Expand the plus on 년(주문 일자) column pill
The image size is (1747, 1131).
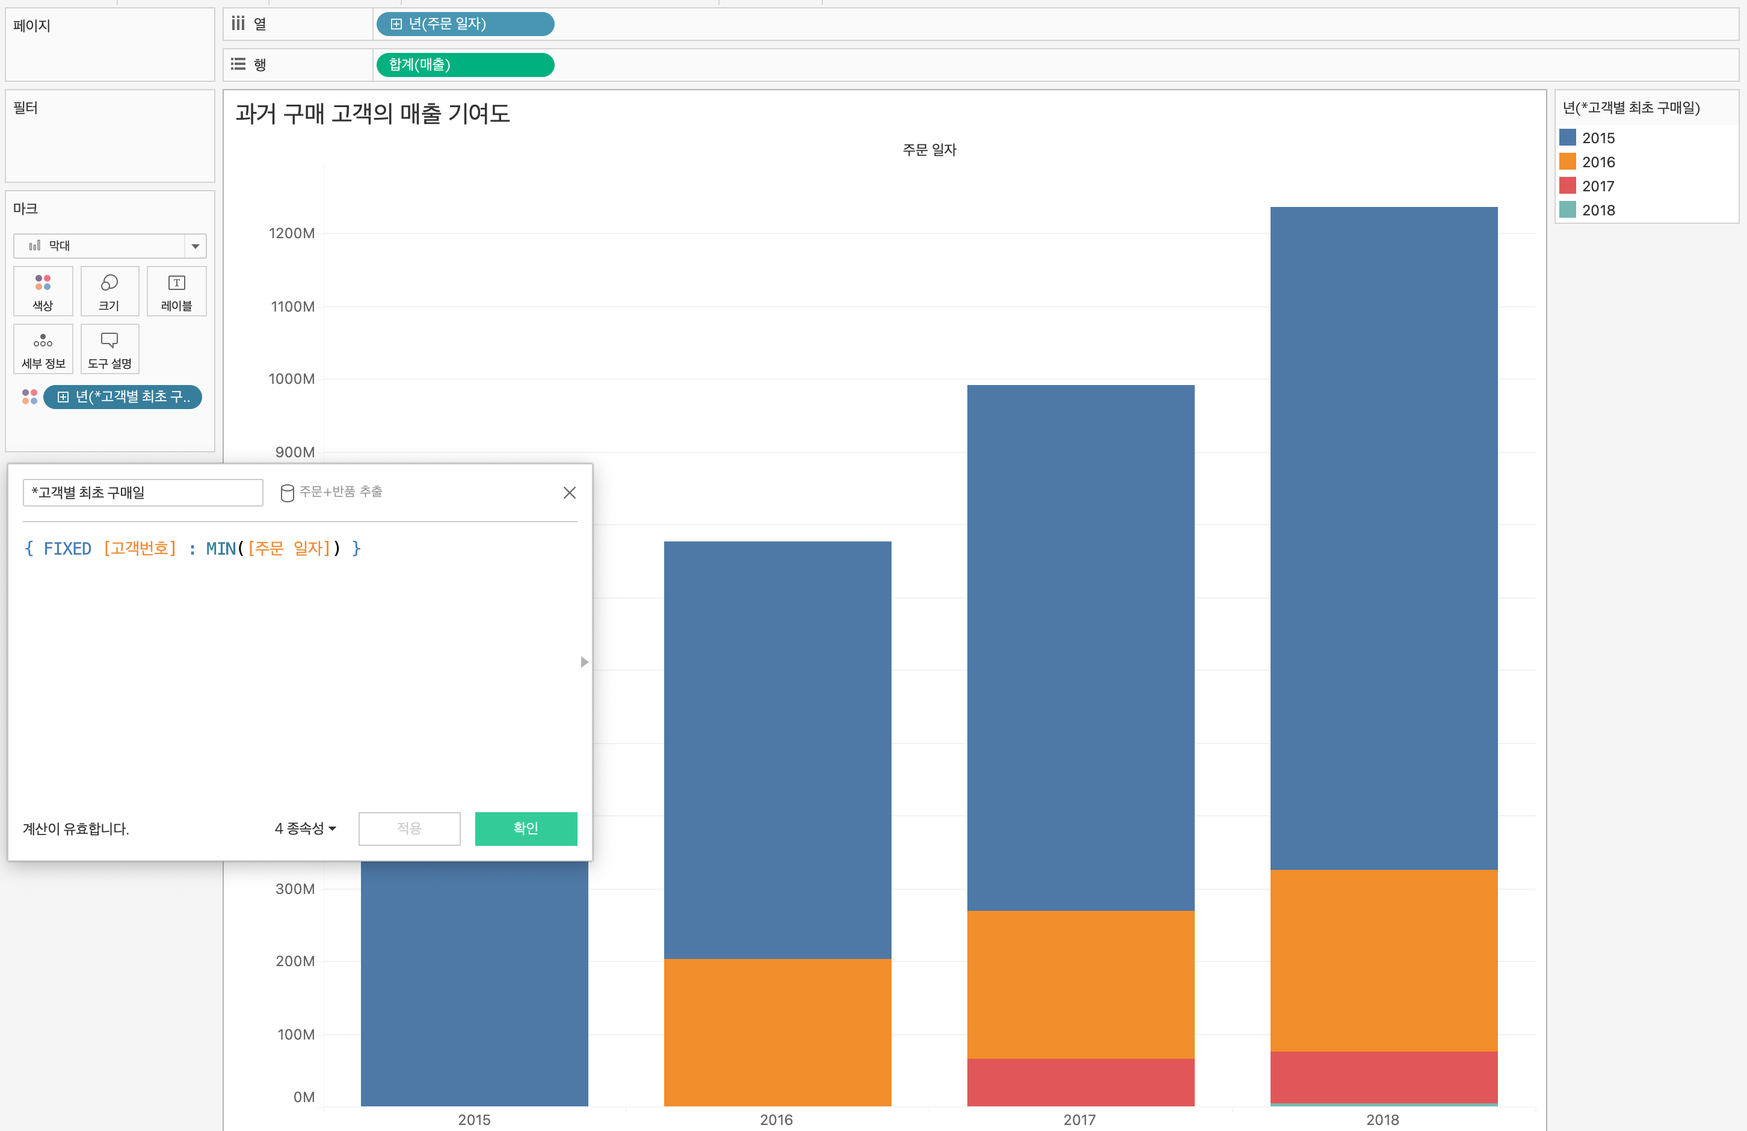tap(396, 24)
